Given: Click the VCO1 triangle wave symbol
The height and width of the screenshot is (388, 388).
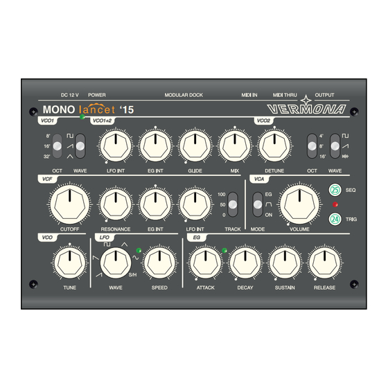Looking at the screenshot, I should (70, 157).
